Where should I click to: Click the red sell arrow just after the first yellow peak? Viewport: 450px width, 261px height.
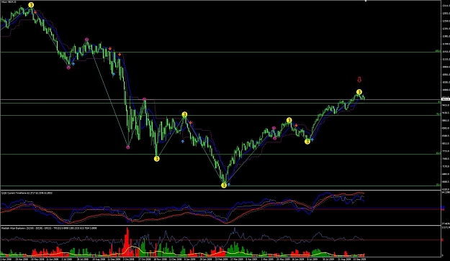point(35,12)
